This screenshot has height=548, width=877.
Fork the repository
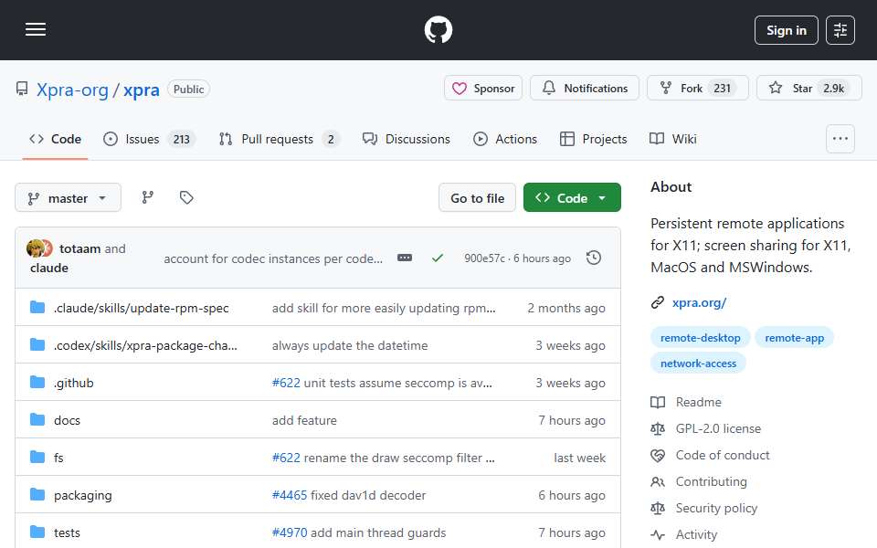pyautogui.click(x=697, y=89)
